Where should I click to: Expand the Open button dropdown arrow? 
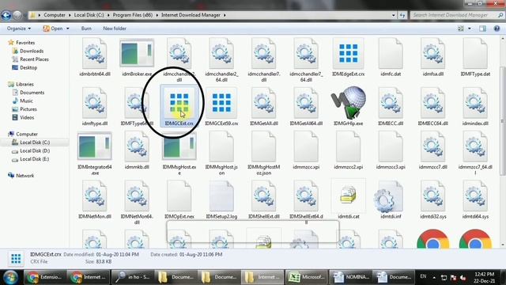(x=68, y=28)
